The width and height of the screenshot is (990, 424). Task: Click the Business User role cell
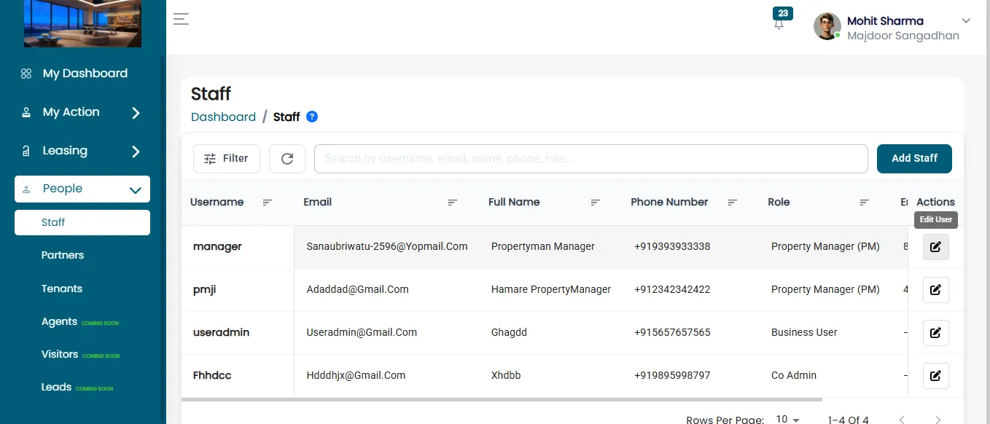804,333
